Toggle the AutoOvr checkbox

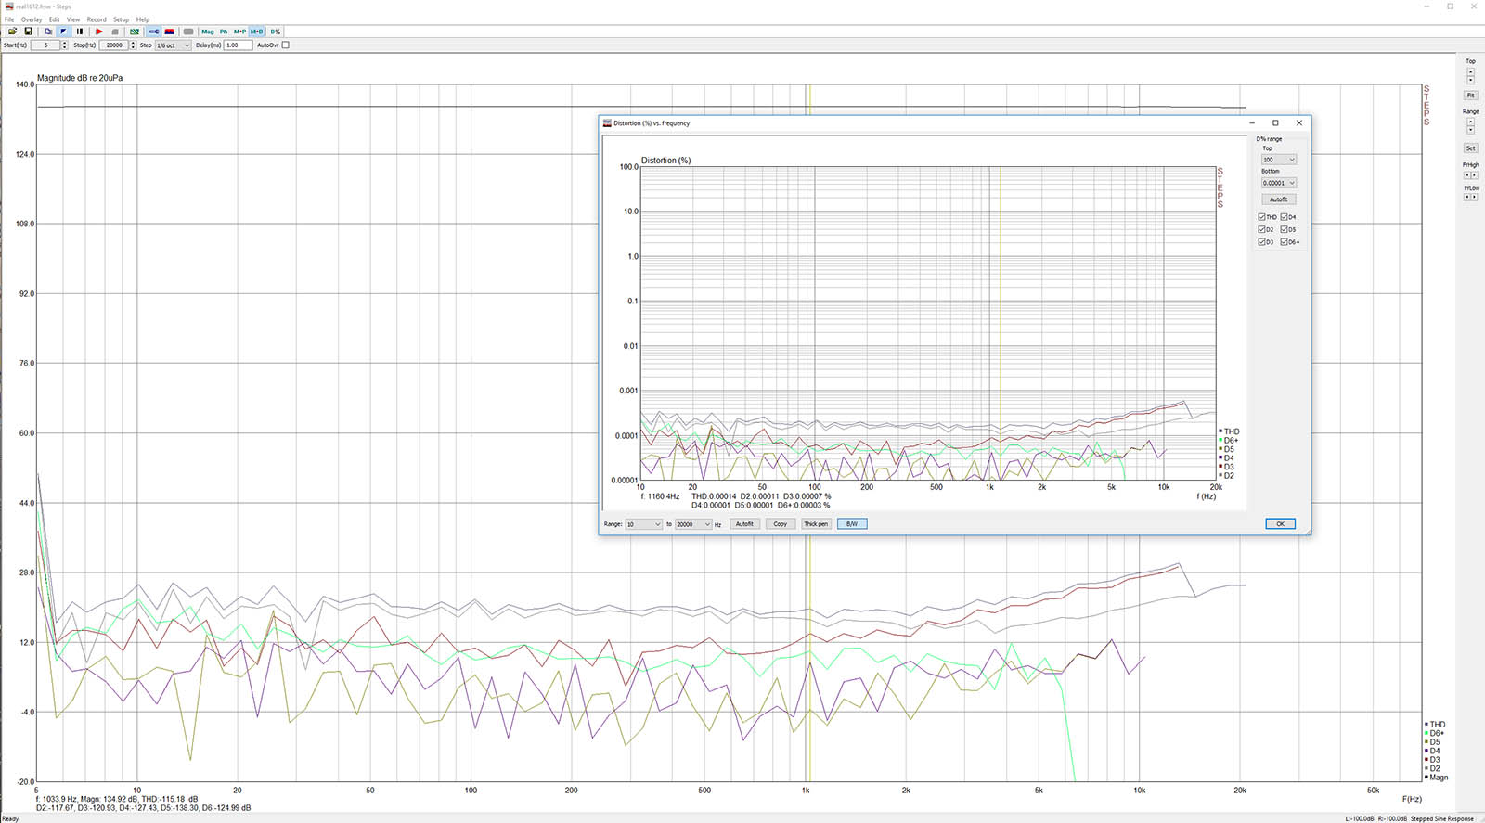pos(285,45)
